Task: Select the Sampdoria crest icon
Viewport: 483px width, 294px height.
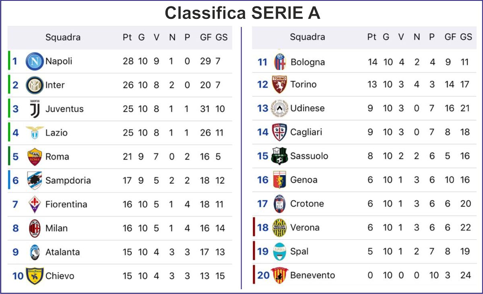Action: click(x=35, y=181)
